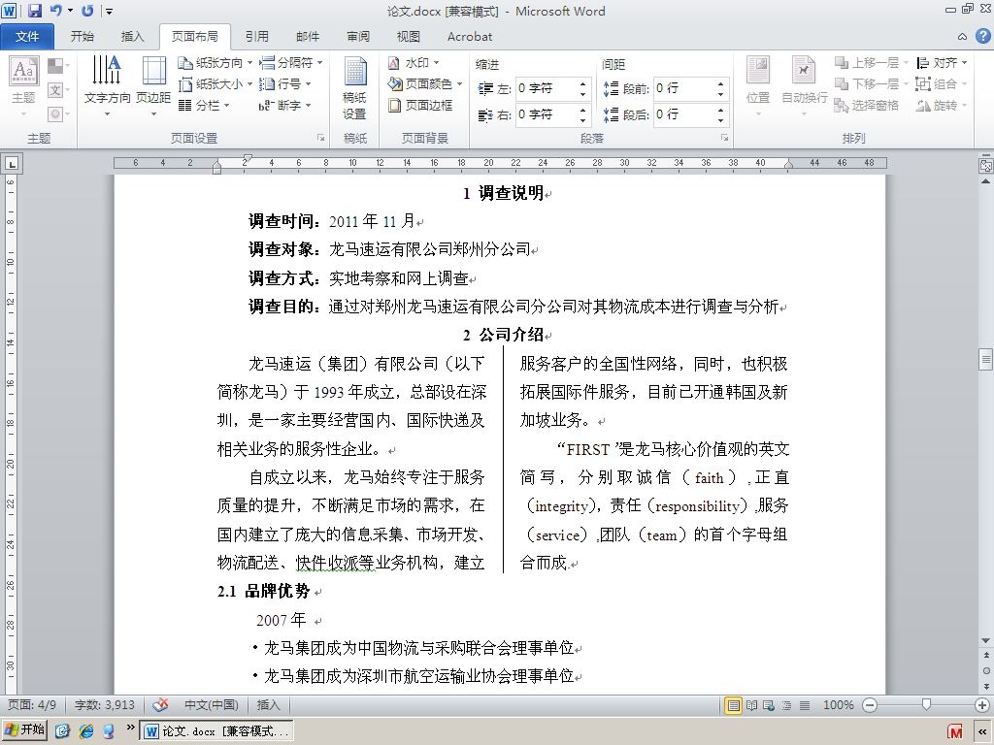Switch to Web Layout view icon
This screenshot has height=745, width=994.
coord(769,705)
